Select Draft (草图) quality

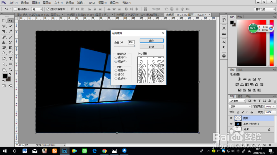point(116,70)
